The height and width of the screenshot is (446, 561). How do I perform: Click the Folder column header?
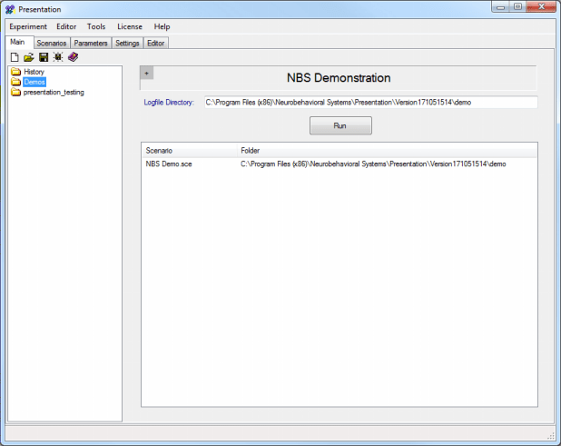[387, 151]
